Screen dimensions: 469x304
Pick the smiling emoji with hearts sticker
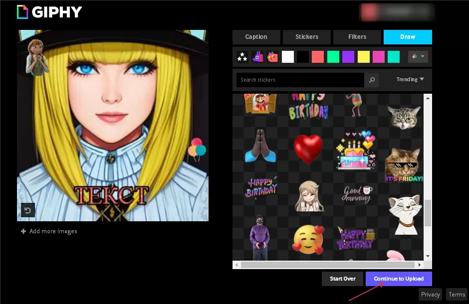click(309, 240)
